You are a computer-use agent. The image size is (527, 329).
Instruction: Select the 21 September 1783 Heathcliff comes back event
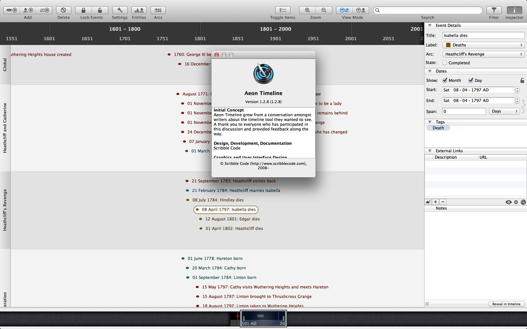pyautogui.click(x=231, y=181)
